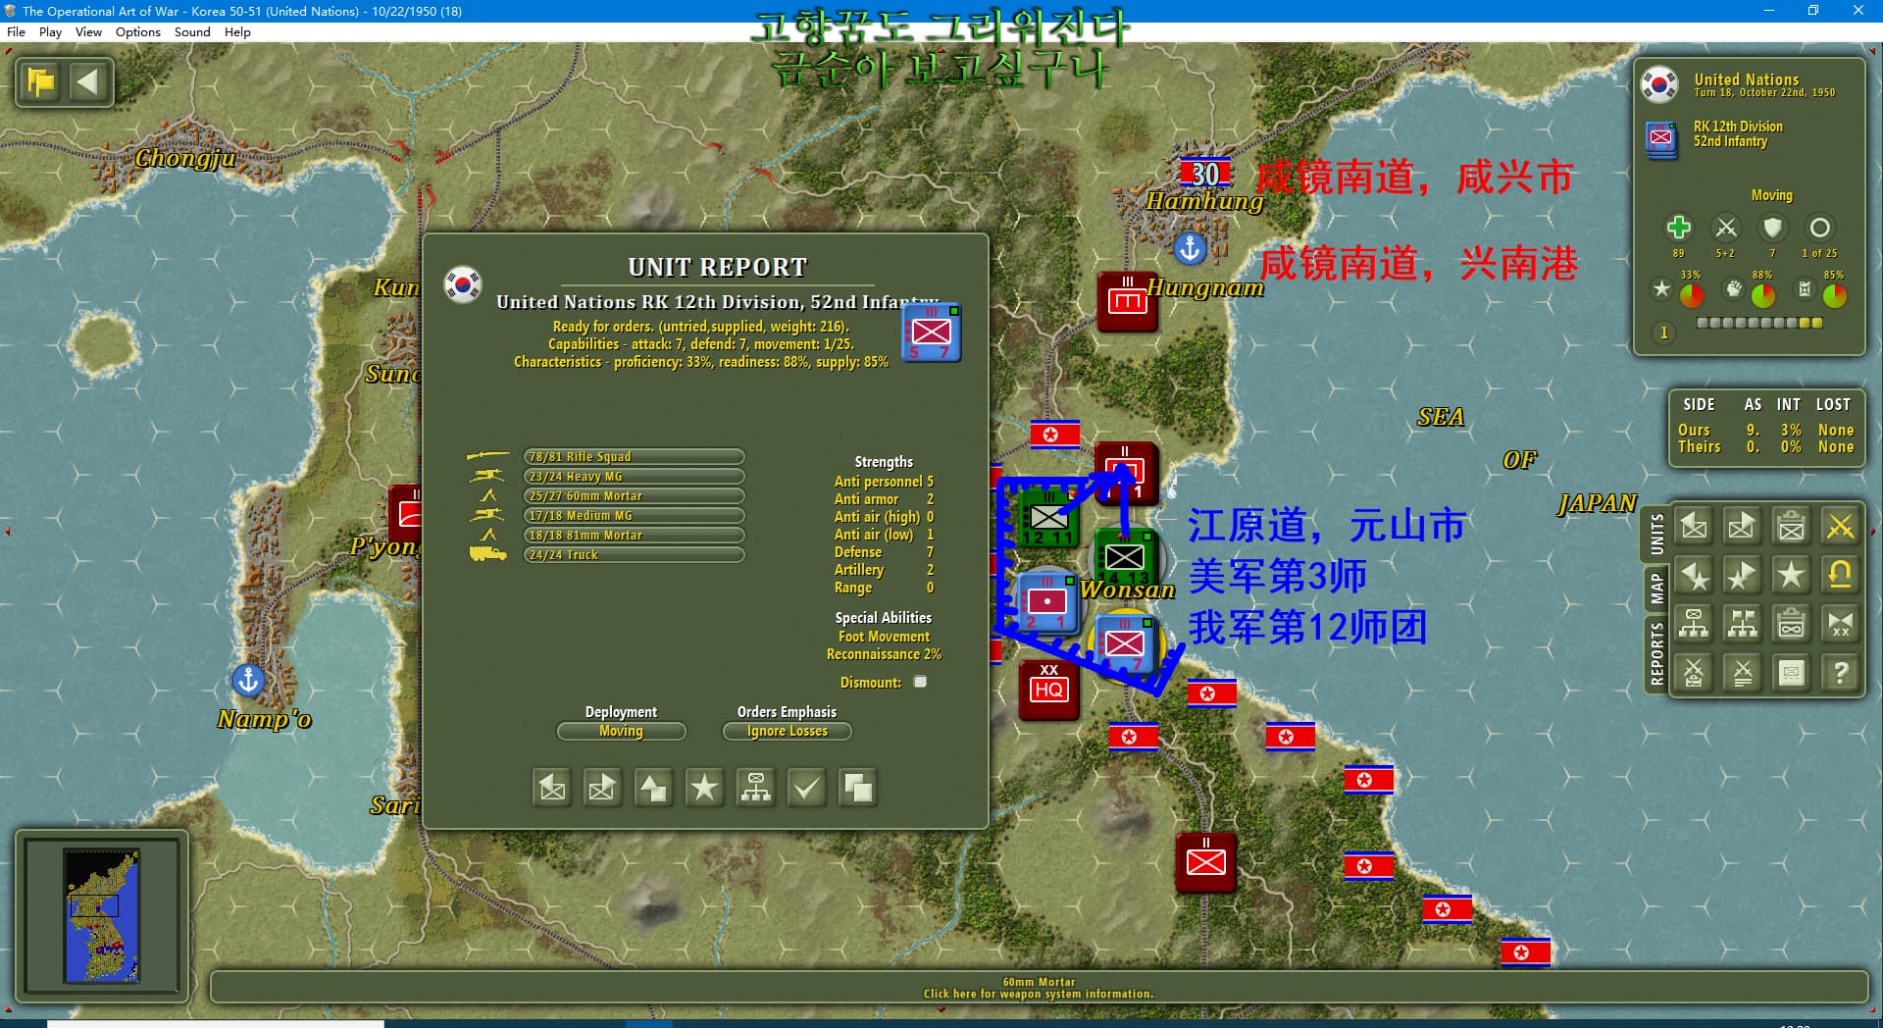Click the yellow undo U-turn arrow icon
The image size is (1883, 1028).
click(1840, 575)
